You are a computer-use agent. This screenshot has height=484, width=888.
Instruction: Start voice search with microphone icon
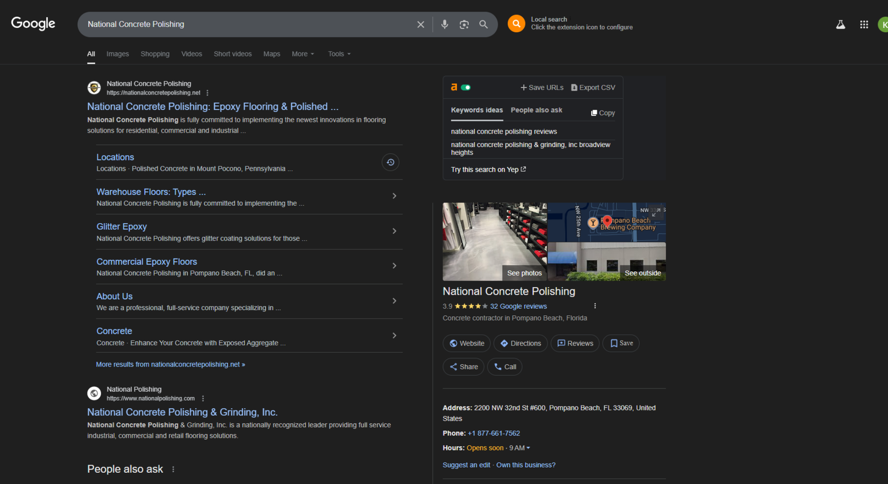[x=445, y=24]
